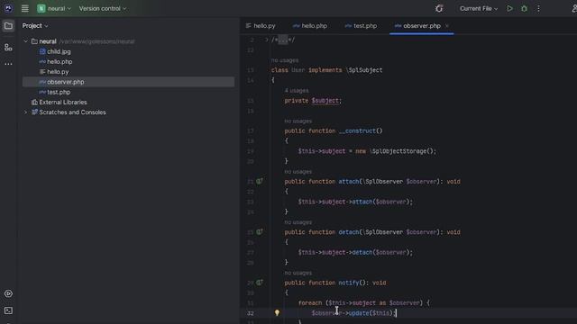Select child.jpg in the project tree
Viewport: 577px width, 324px height.
pyautogui.click(x=59, y=52)
